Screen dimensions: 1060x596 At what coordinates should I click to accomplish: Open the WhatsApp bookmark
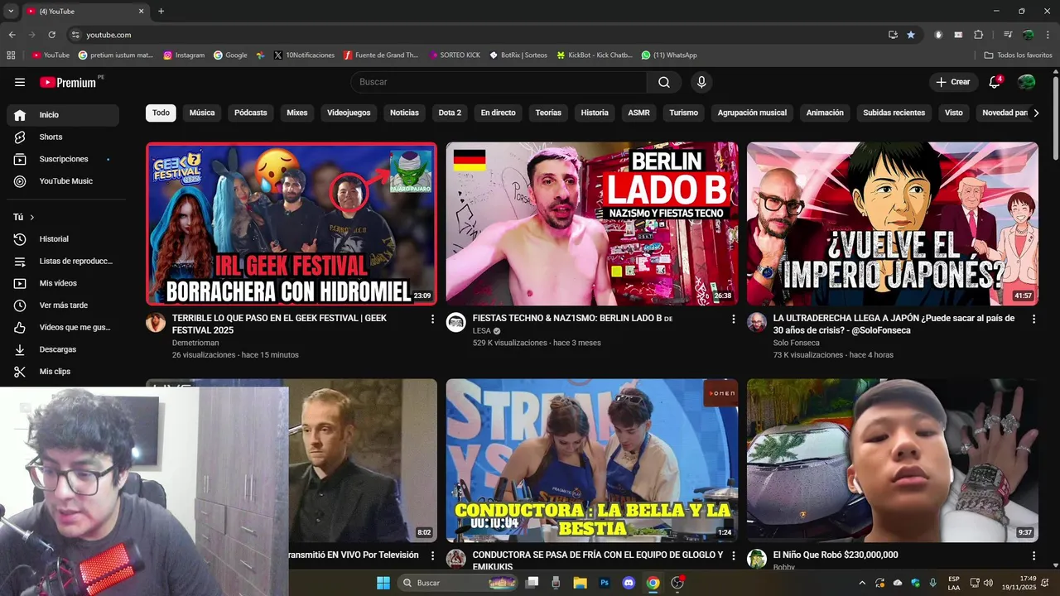coord(669,55)
